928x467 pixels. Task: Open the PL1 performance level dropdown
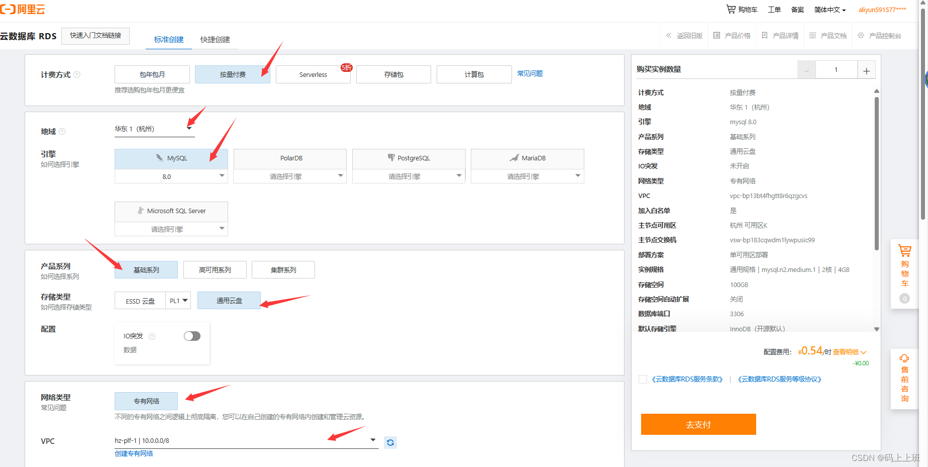click(x=178, y=301)
